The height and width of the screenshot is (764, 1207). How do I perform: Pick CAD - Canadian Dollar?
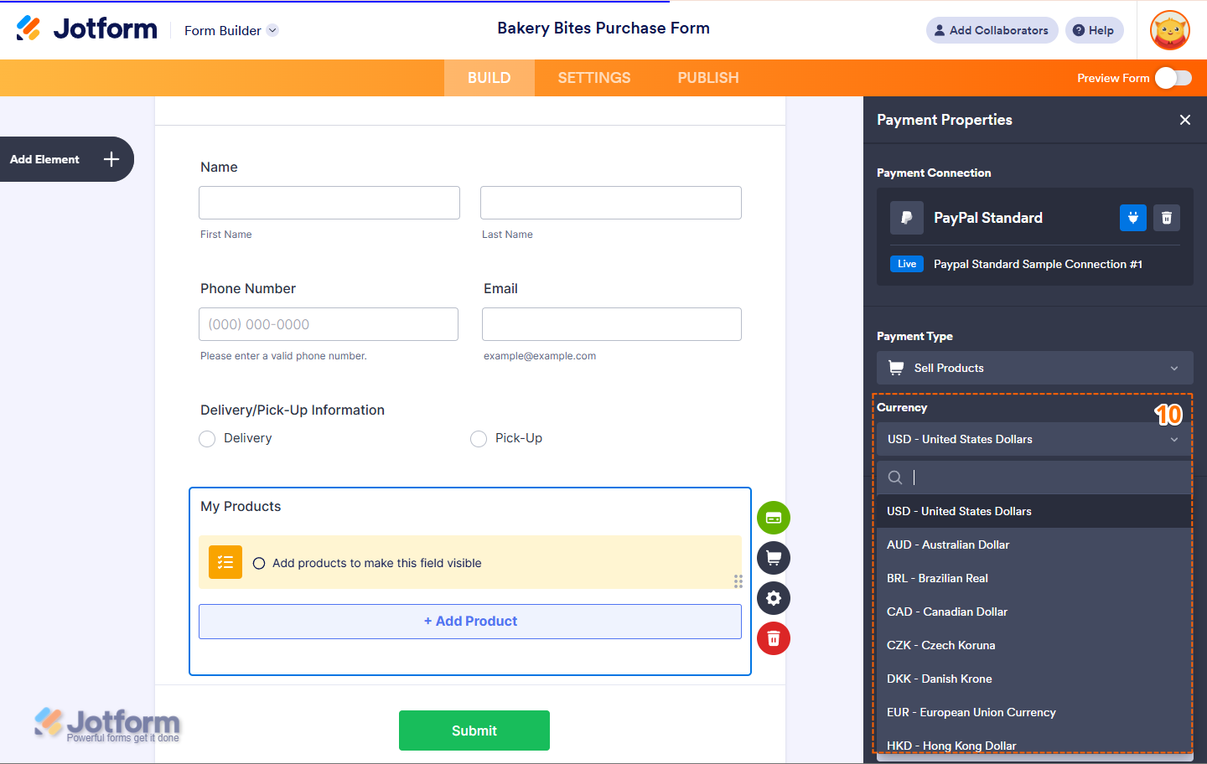click(x=1035, y=612)
